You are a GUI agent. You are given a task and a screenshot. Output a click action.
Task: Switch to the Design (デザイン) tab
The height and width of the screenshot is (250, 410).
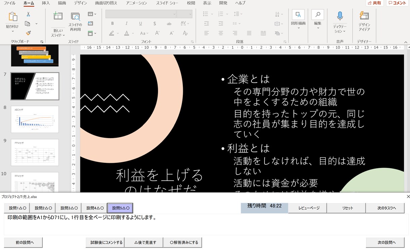[x=80, y=3]
